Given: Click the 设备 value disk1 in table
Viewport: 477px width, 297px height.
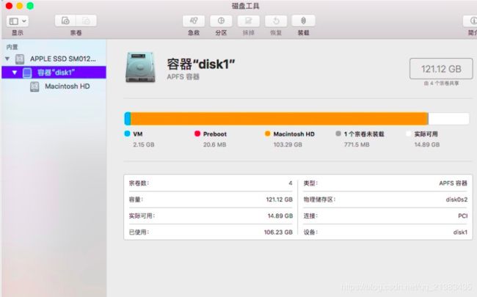Looking at the screenshot, I should coord(460,232).
